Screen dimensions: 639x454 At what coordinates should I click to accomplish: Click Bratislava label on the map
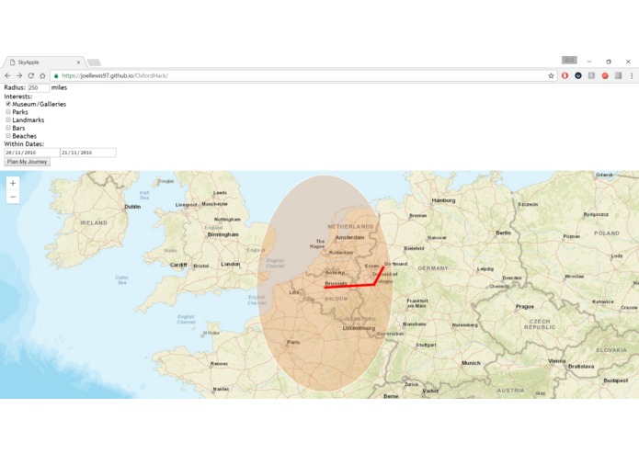pyautogui.click(x=581, y=366)
